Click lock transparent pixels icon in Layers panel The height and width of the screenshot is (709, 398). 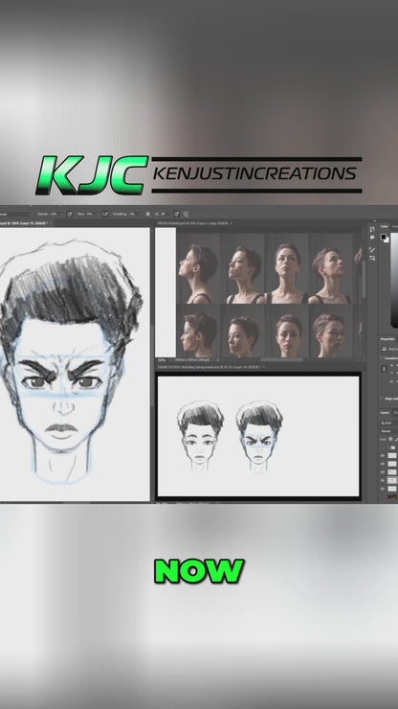click(390, 439)
